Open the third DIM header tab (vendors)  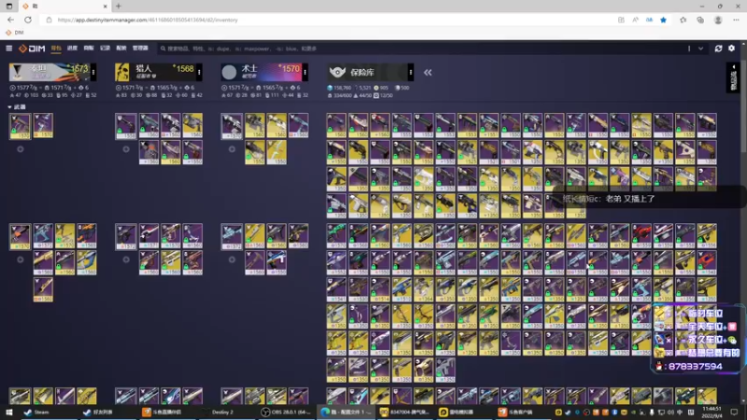(89, 49)
